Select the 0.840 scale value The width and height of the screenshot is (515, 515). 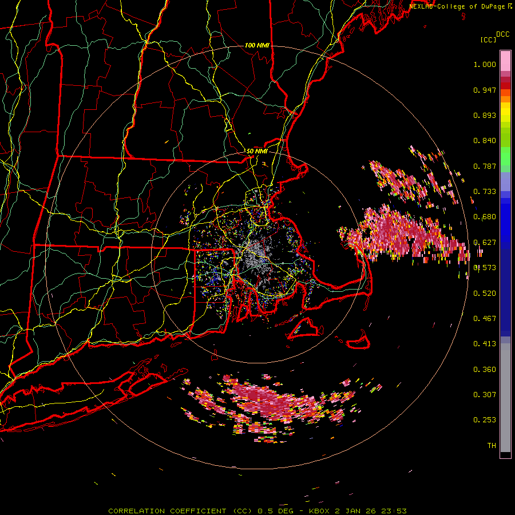point(485,141)
